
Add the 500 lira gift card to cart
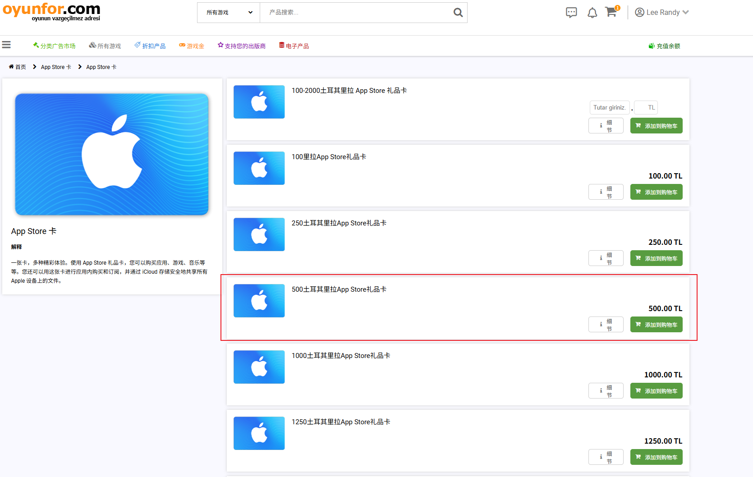click(x=657, y=325)
